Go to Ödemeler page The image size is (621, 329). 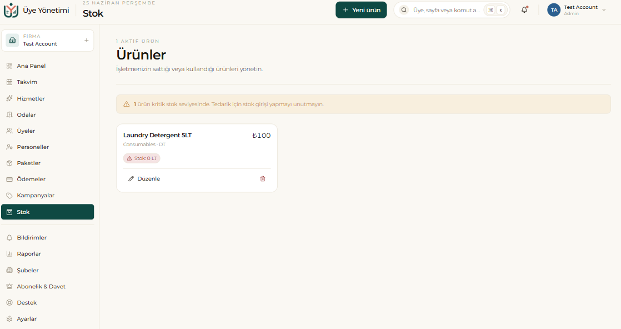click(x=48, y=179)
